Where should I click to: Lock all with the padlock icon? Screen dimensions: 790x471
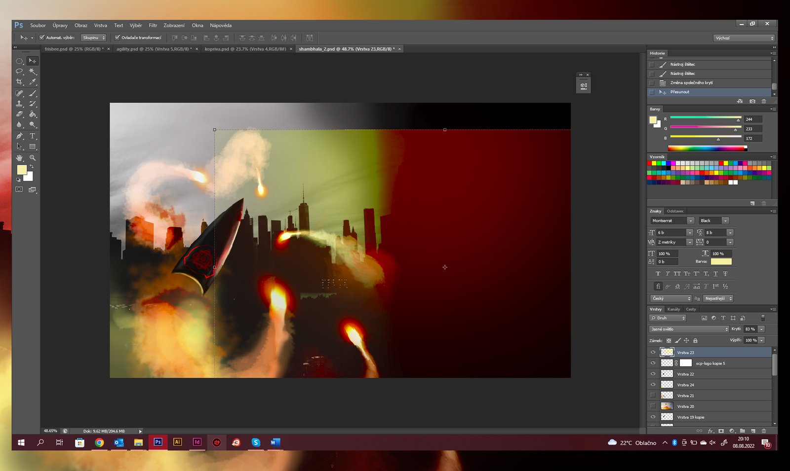[695, 340]
